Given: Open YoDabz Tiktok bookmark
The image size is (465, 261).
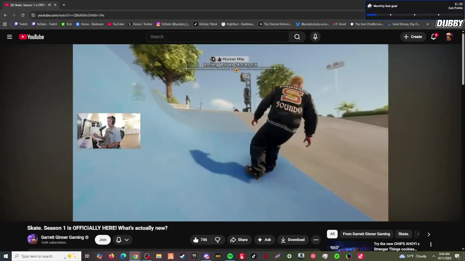Looking at the screenshot, I should (x=206, y=24).
